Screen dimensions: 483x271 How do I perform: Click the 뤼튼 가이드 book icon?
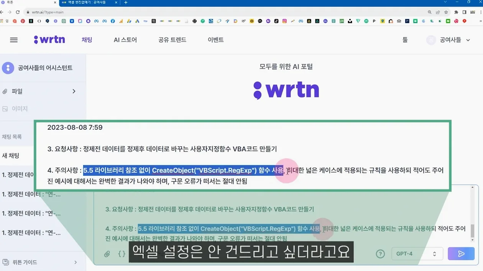[x=6, y=262]
